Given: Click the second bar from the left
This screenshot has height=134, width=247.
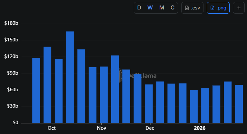Looking at the screenshot, I should (47, 85).
